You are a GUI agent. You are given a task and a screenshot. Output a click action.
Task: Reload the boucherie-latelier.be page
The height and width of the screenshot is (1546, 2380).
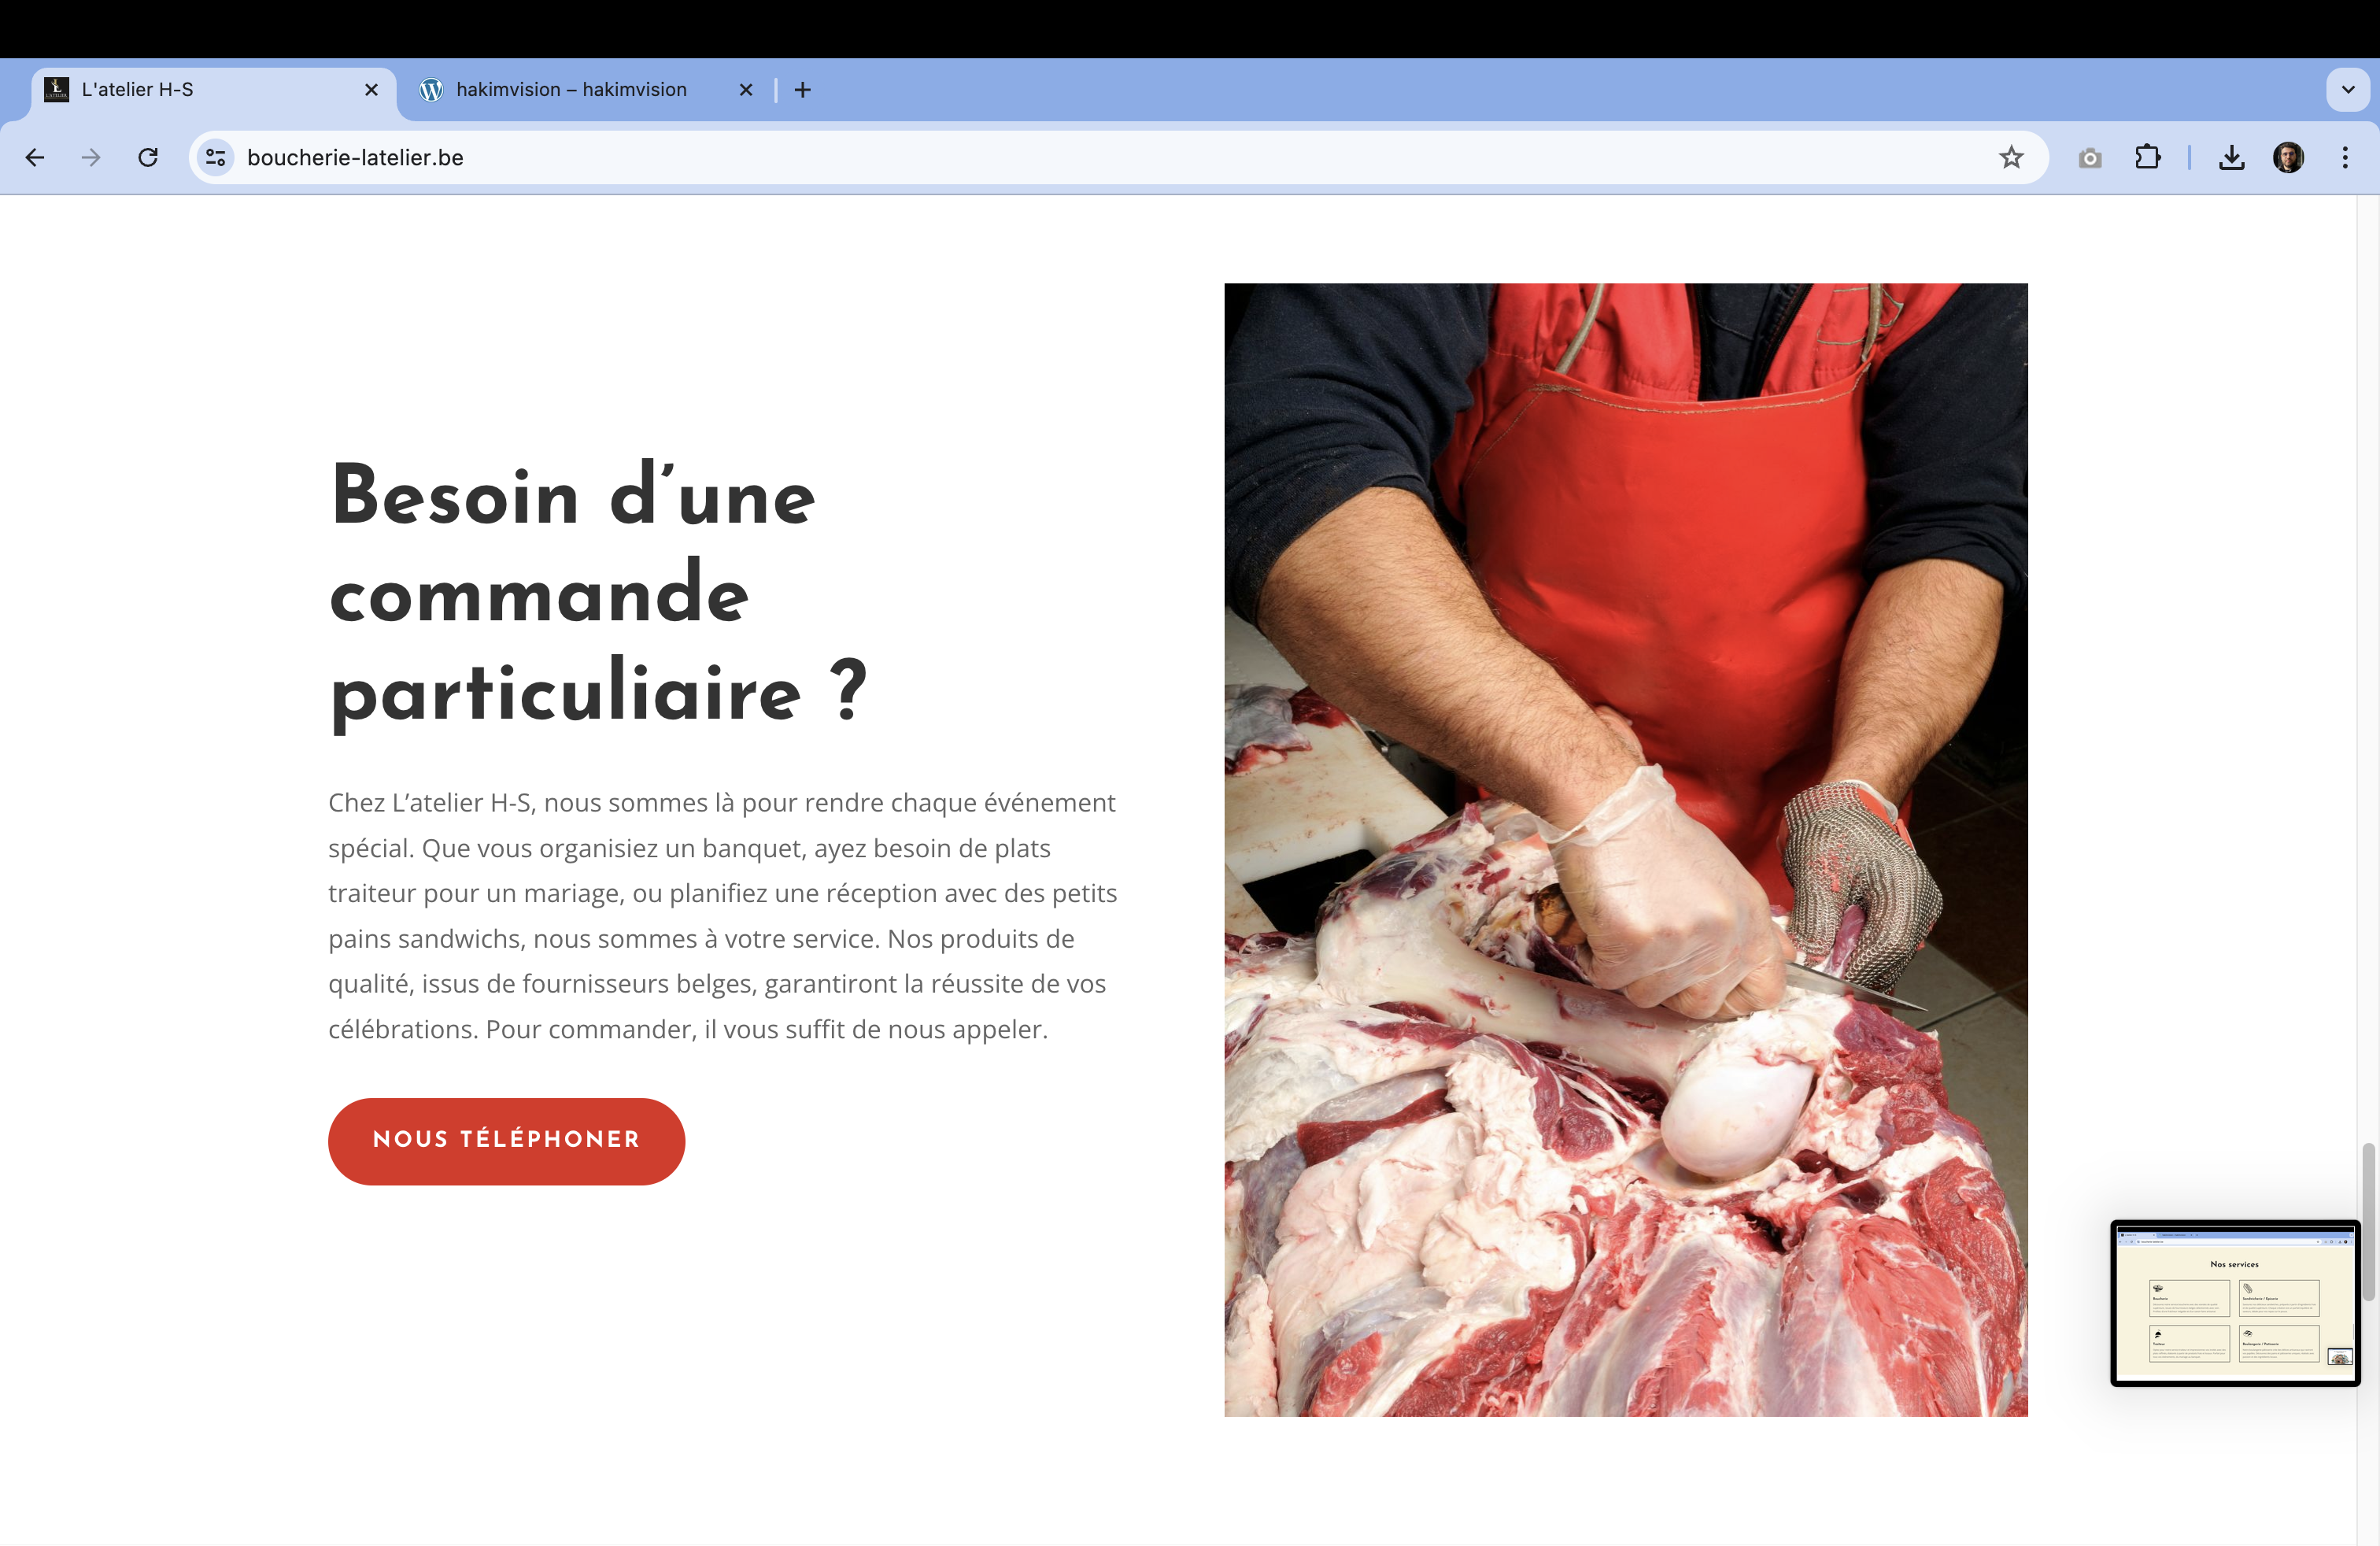click(148, 157)
